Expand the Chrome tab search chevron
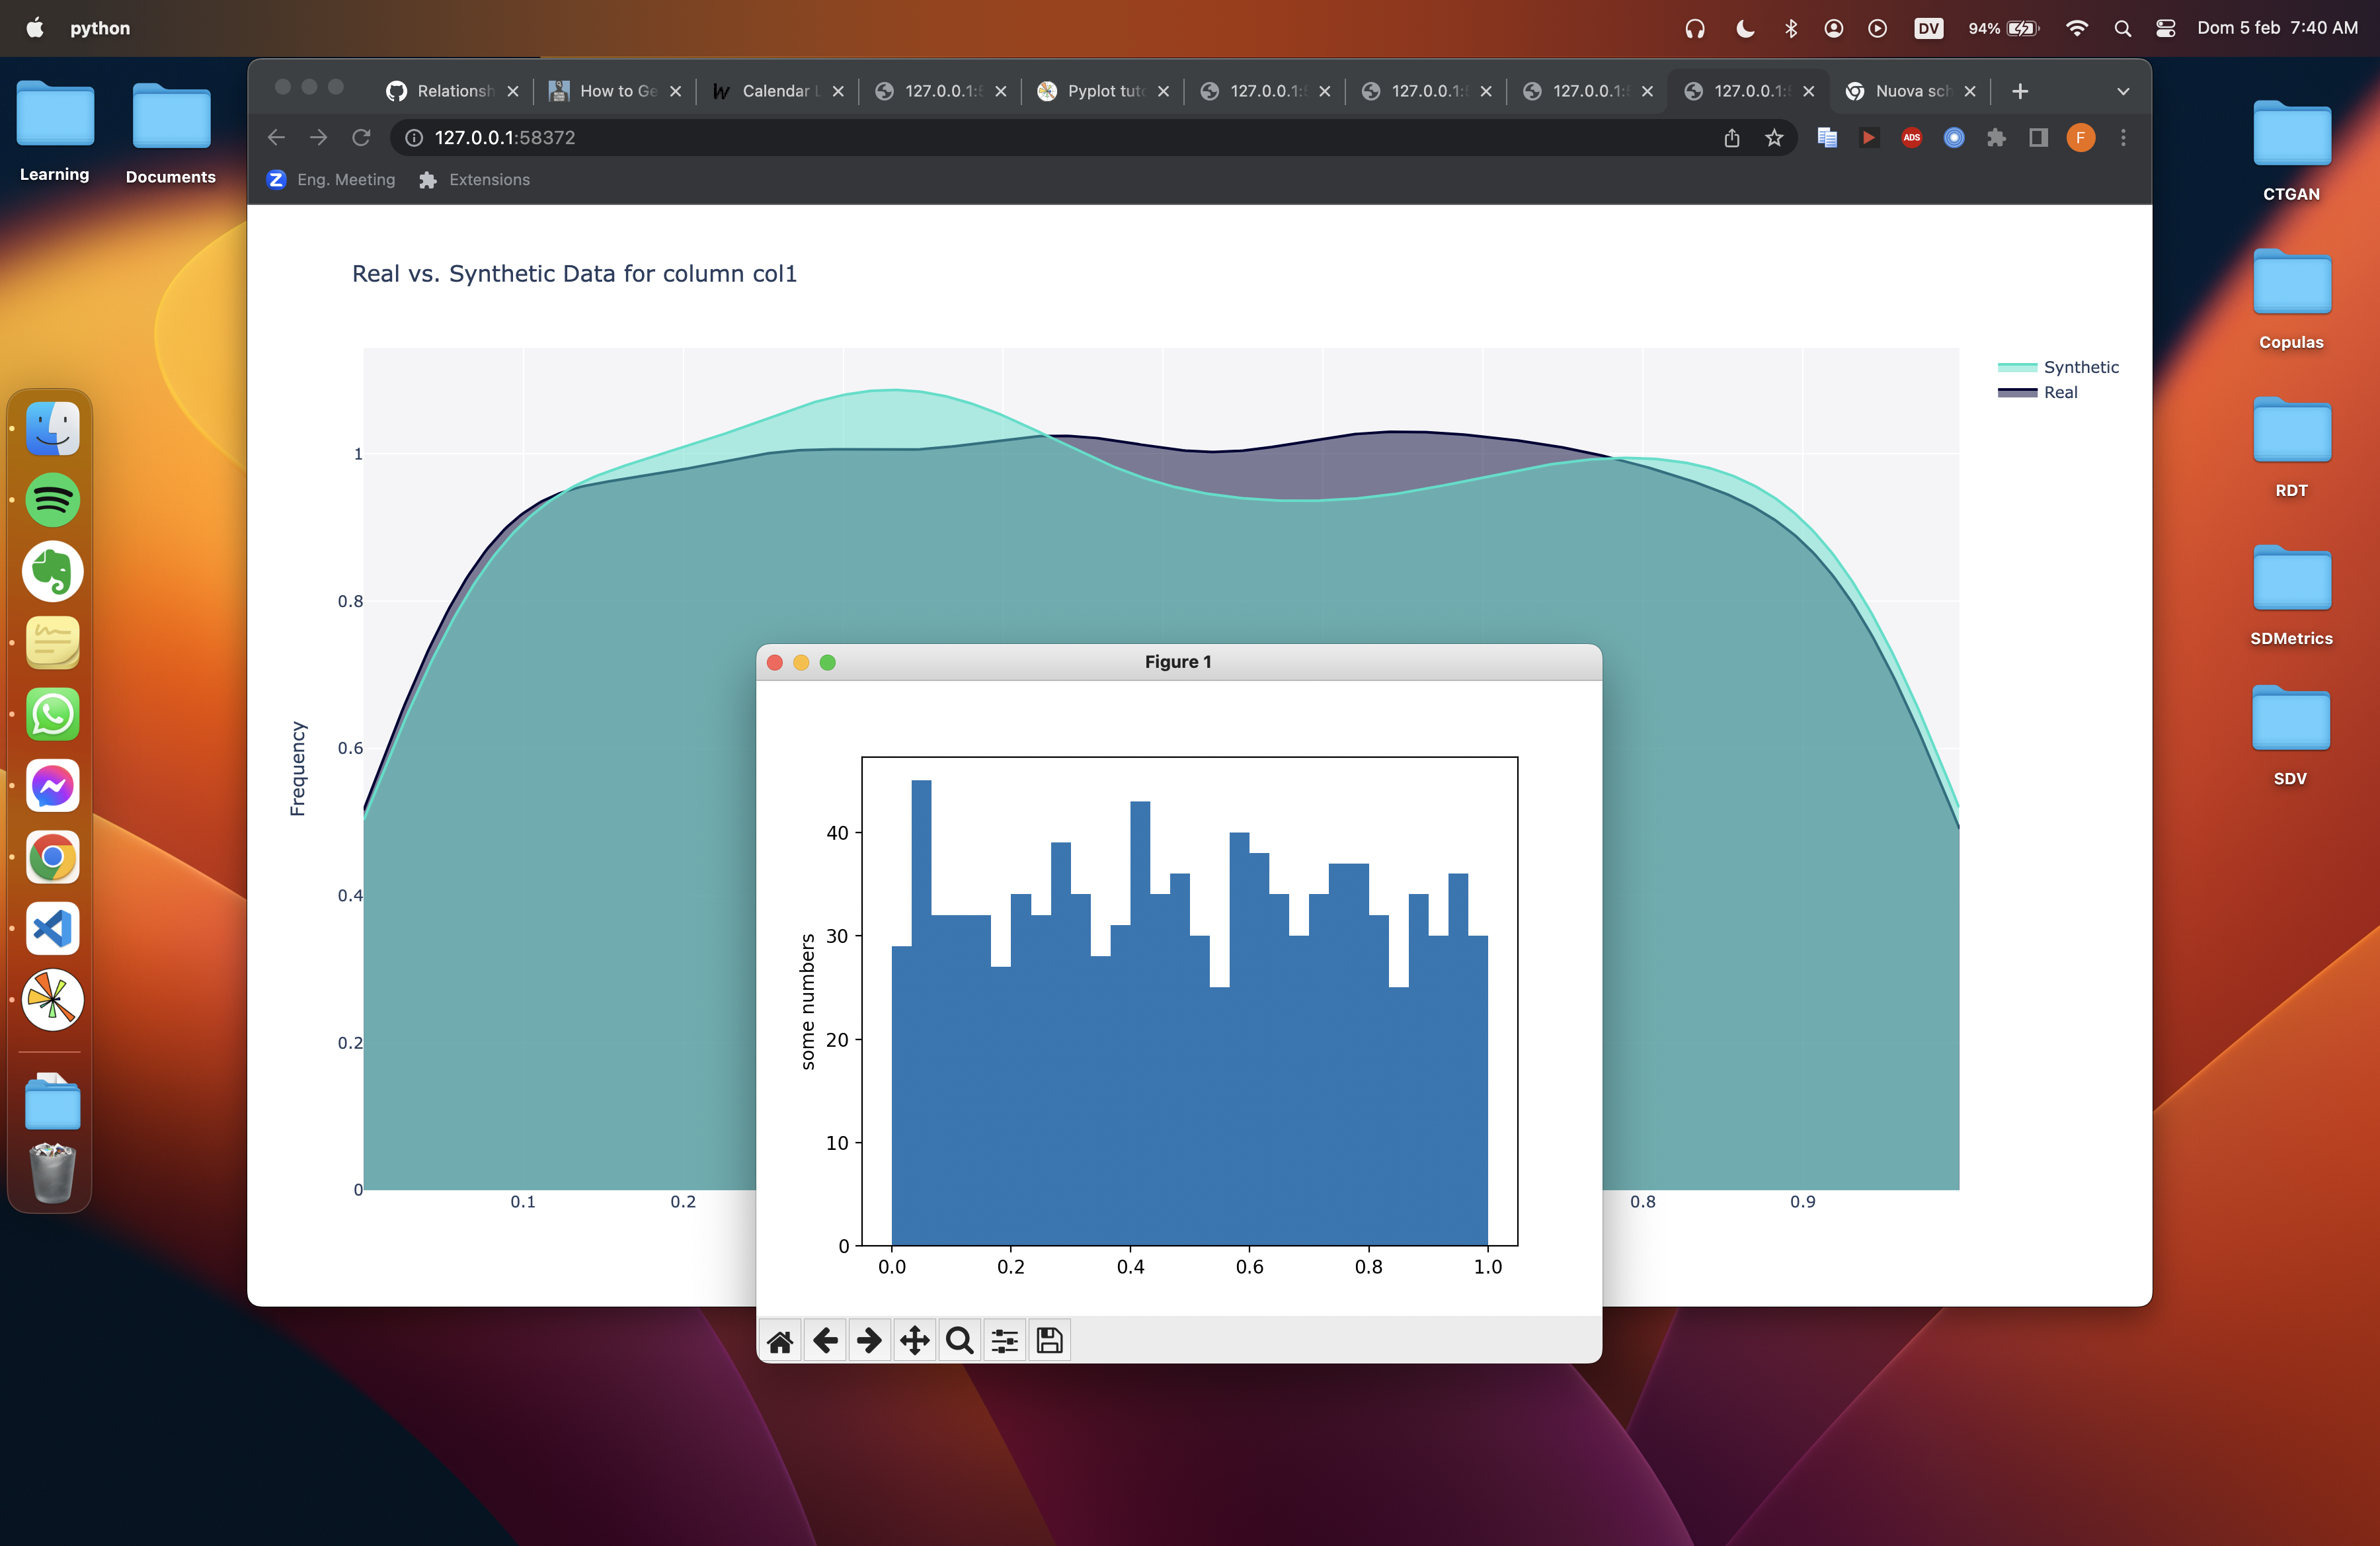Screen dimensions: 2380x1546 point(2123,91)
